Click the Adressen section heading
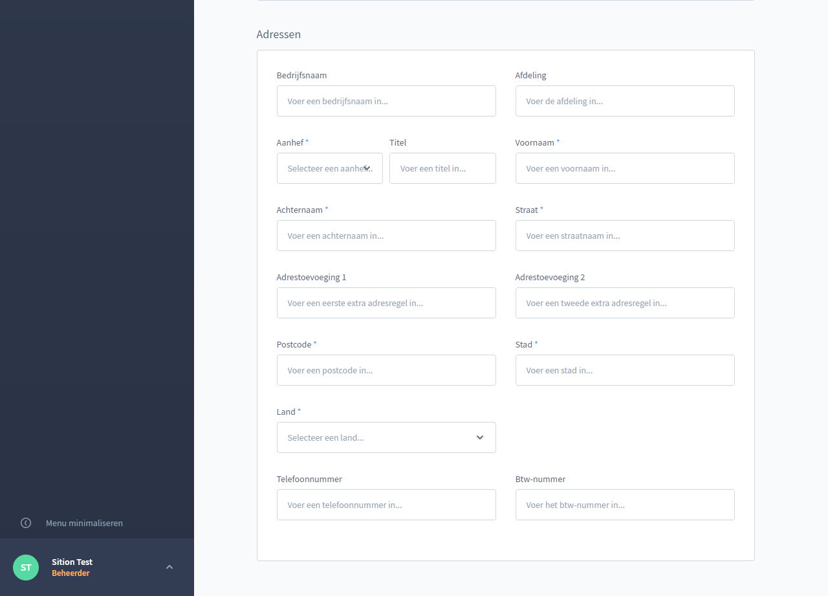The image size is (828, 596). pos(278,34)
